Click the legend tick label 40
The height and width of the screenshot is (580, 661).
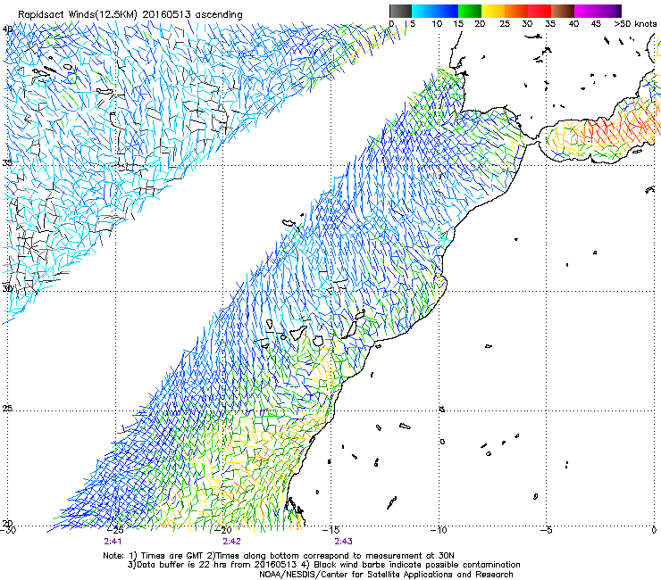click(573, 24)
